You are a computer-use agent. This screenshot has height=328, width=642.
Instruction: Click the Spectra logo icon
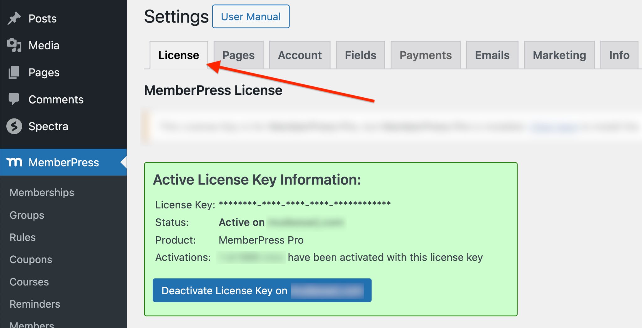[14, 126]
